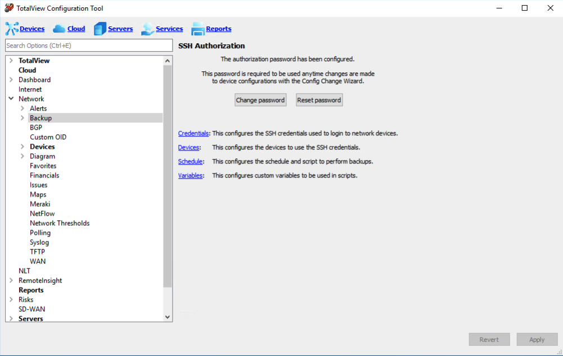The height and width of the screenshot is (356, 563).
Task: Select the Favorites tree item
Action: [x=43, y=166]
